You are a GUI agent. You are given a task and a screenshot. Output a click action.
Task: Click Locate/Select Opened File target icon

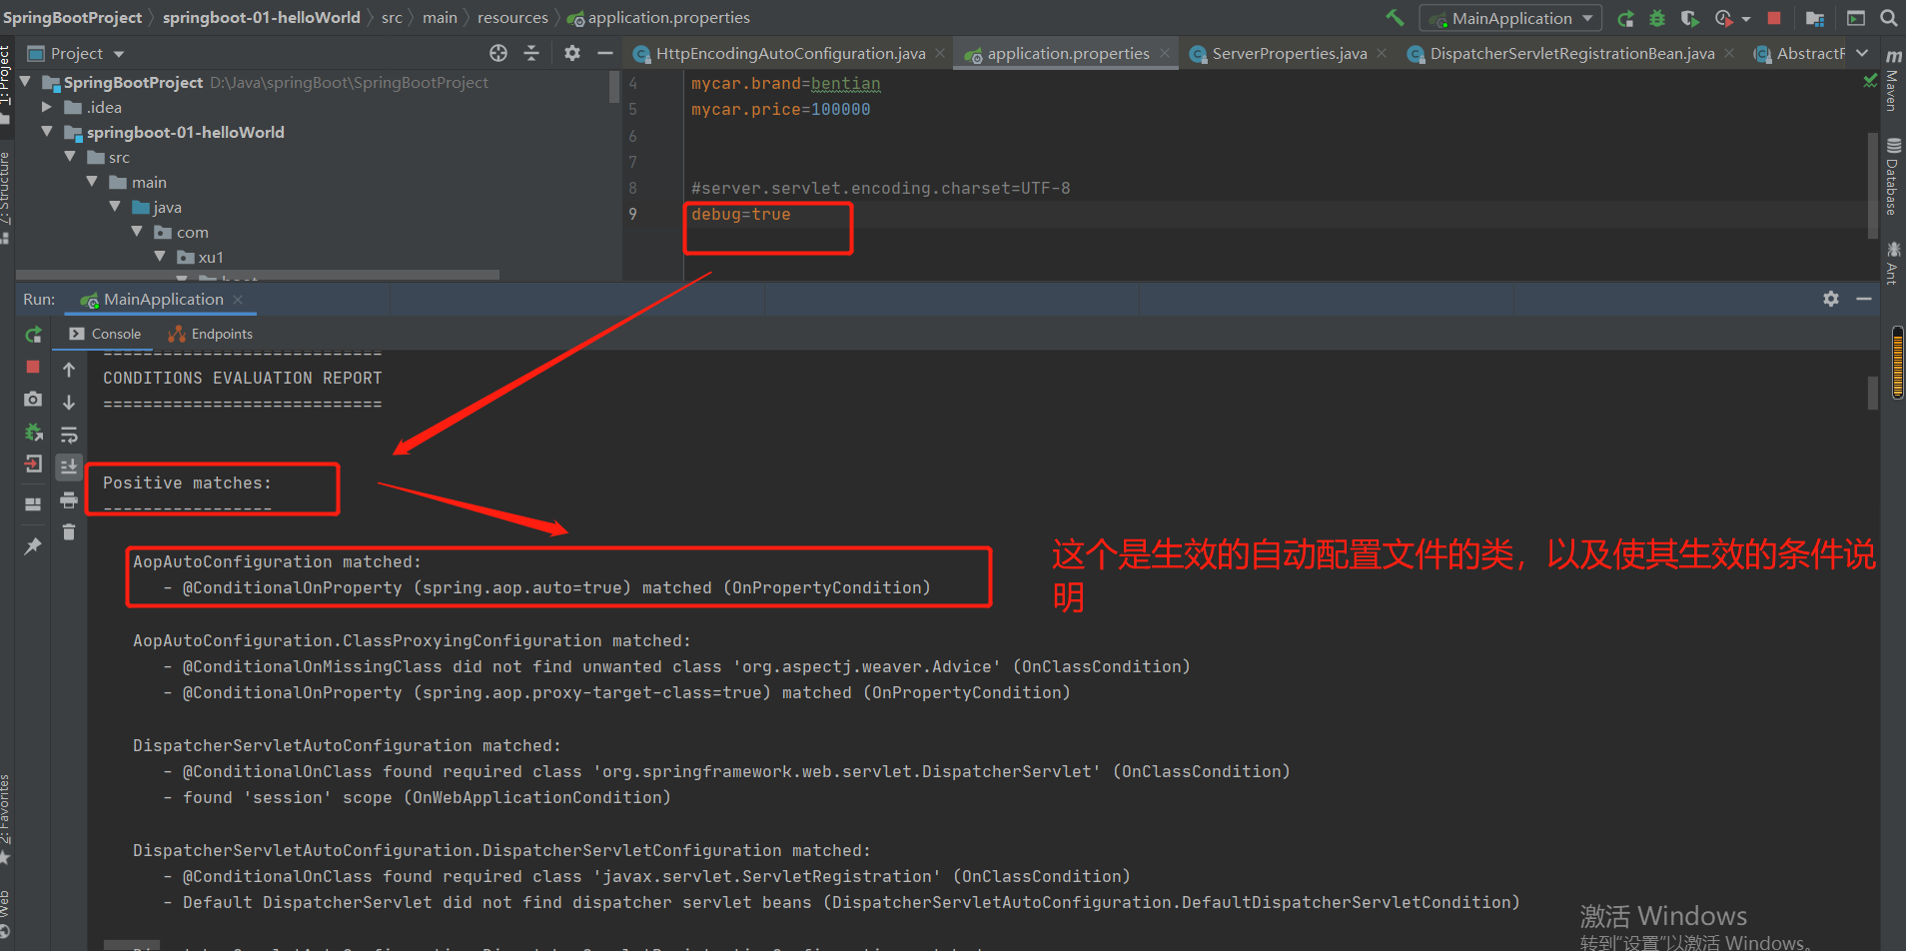pos(498,53)
